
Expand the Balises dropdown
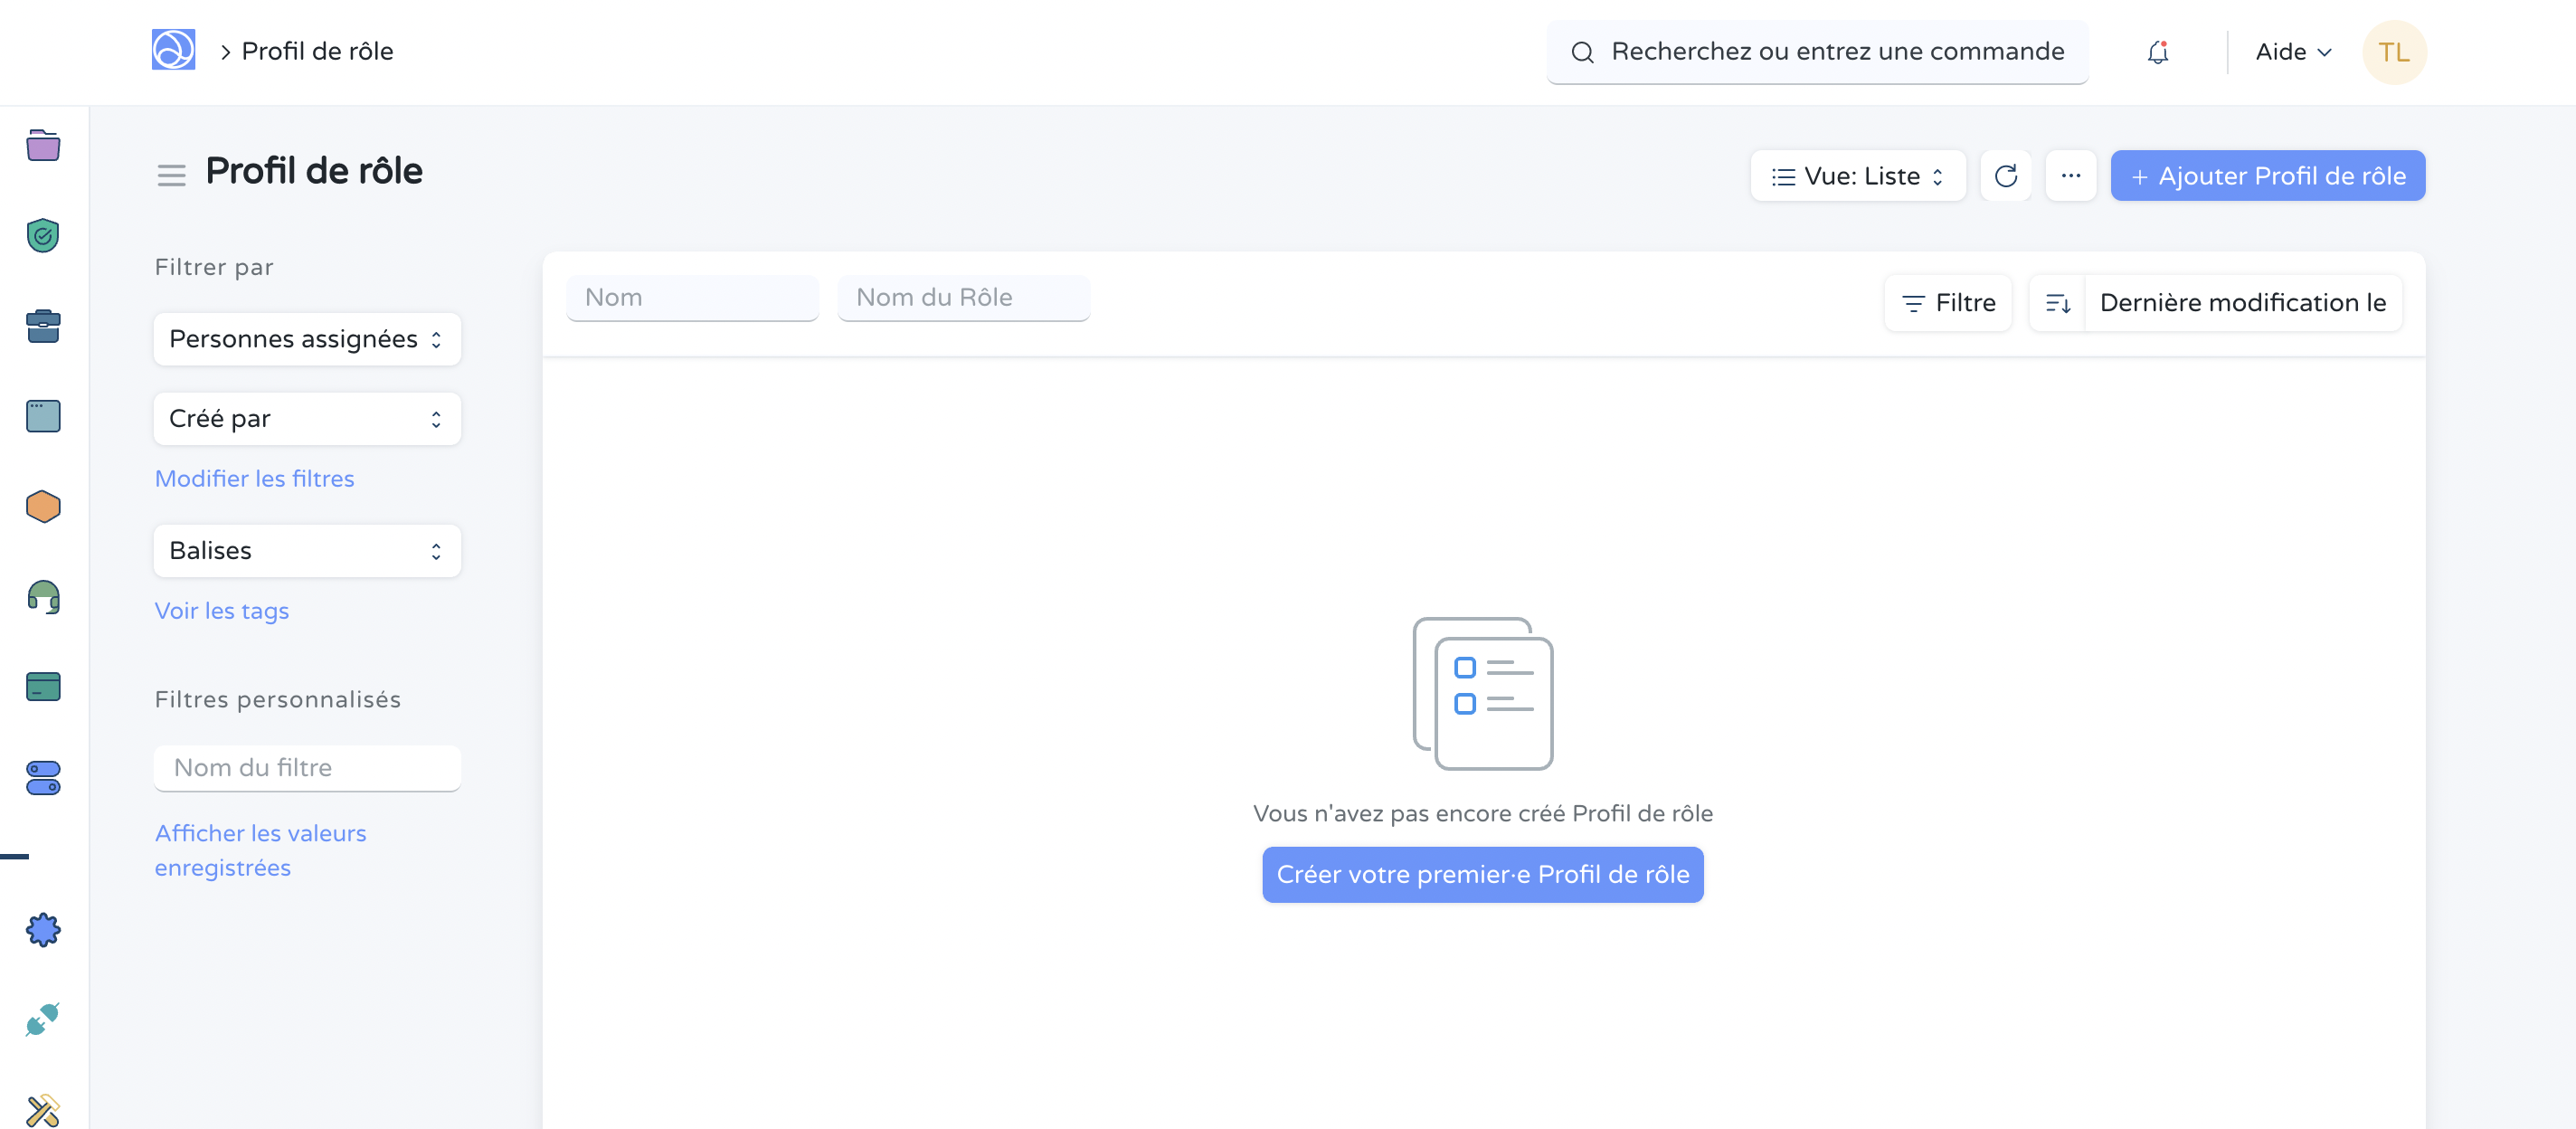(x=306, y=551)
